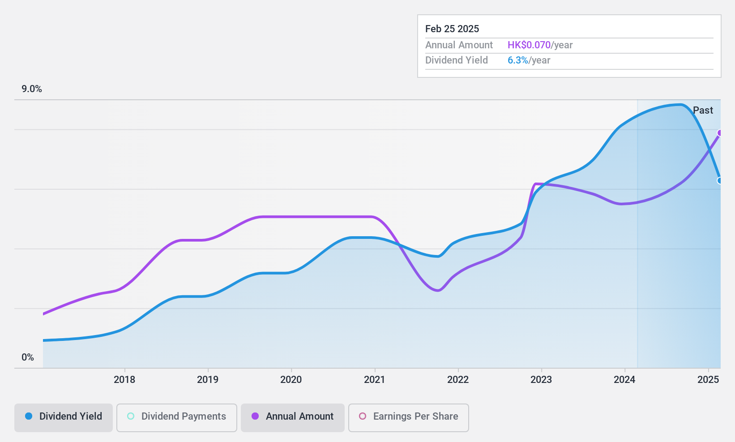
Task: Click the 2021 x-axis label
Action: point(375,379)
